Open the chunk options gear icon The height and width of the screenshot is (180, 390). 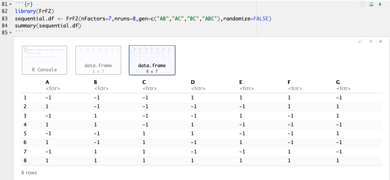363,4
